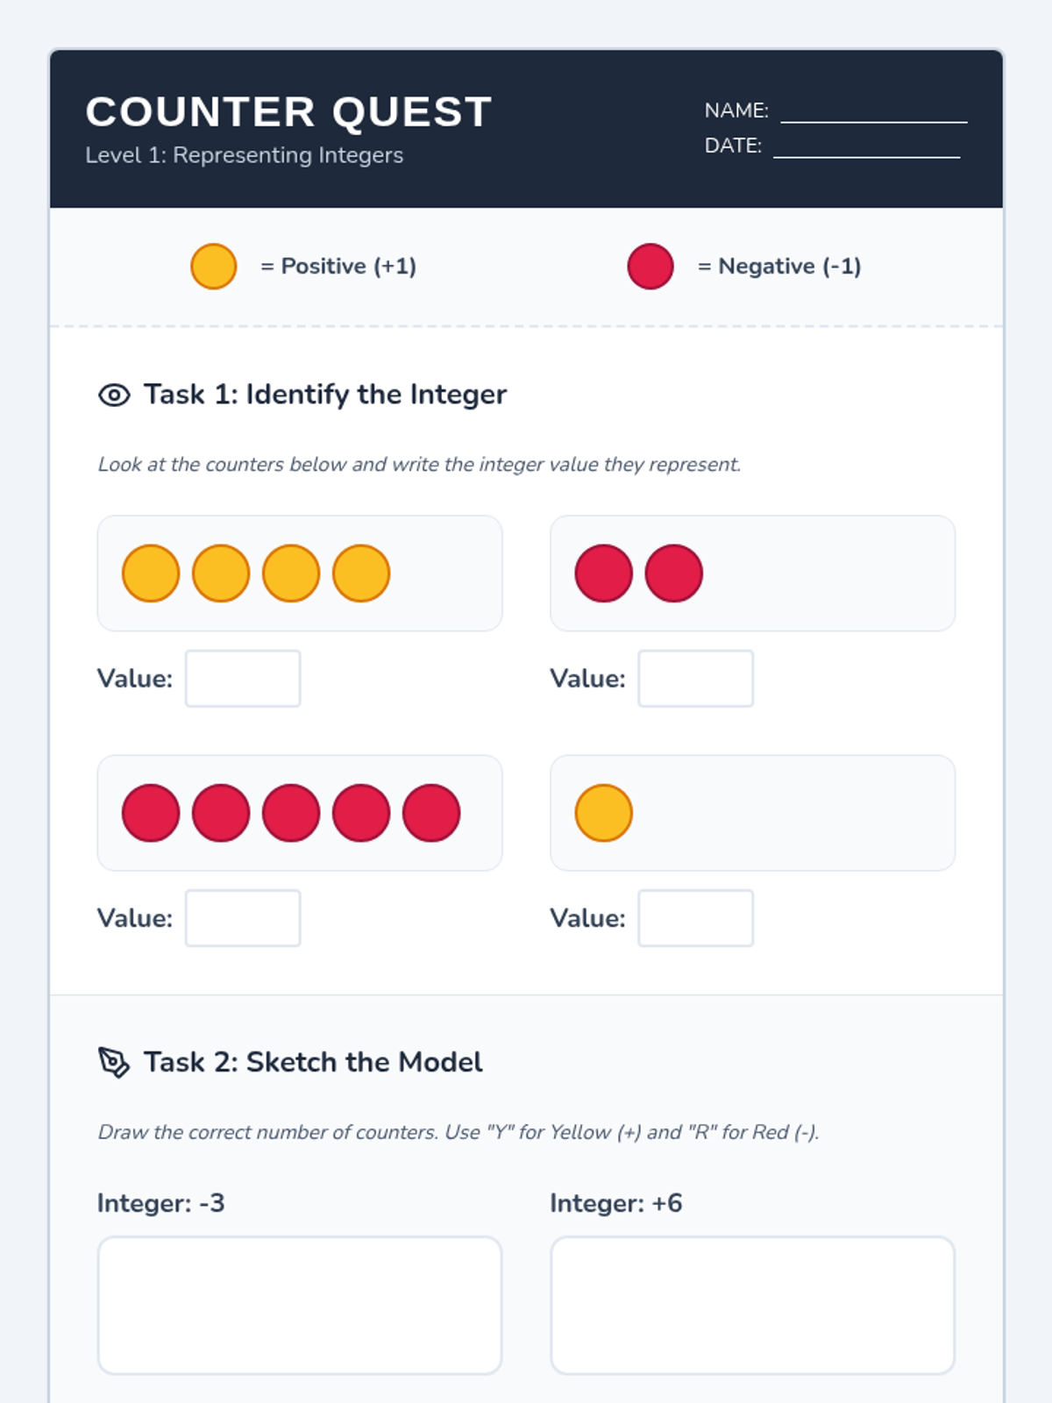Click the pen icon beside Task 2

pyautogui.click(x=114, y=1063)
